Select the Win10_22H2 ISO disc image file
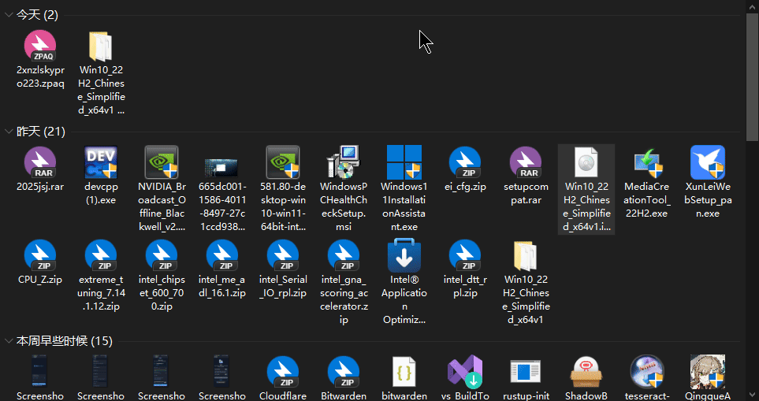Viewport: 759px width, 401px height. [586, 163]
